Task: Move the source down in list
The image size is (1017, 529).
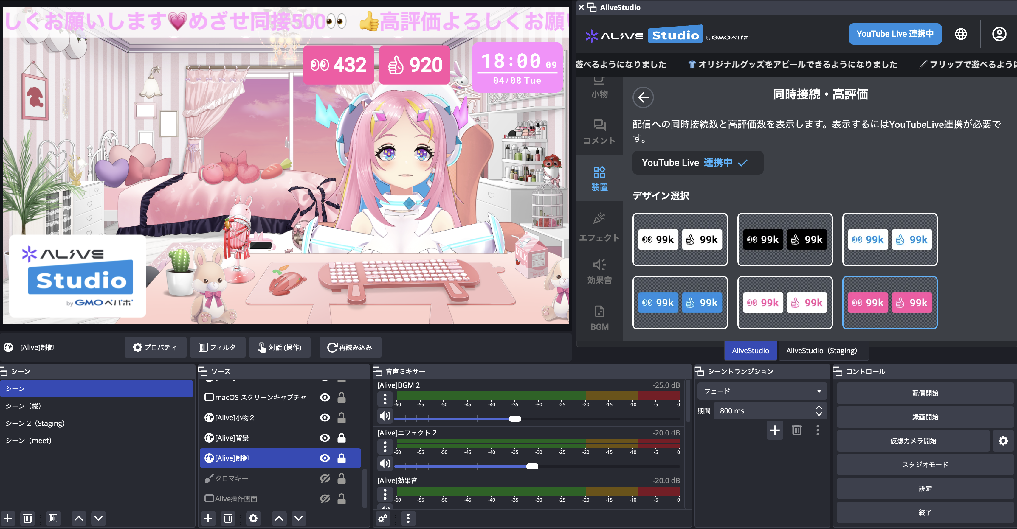Action: (x=298, y=518)
